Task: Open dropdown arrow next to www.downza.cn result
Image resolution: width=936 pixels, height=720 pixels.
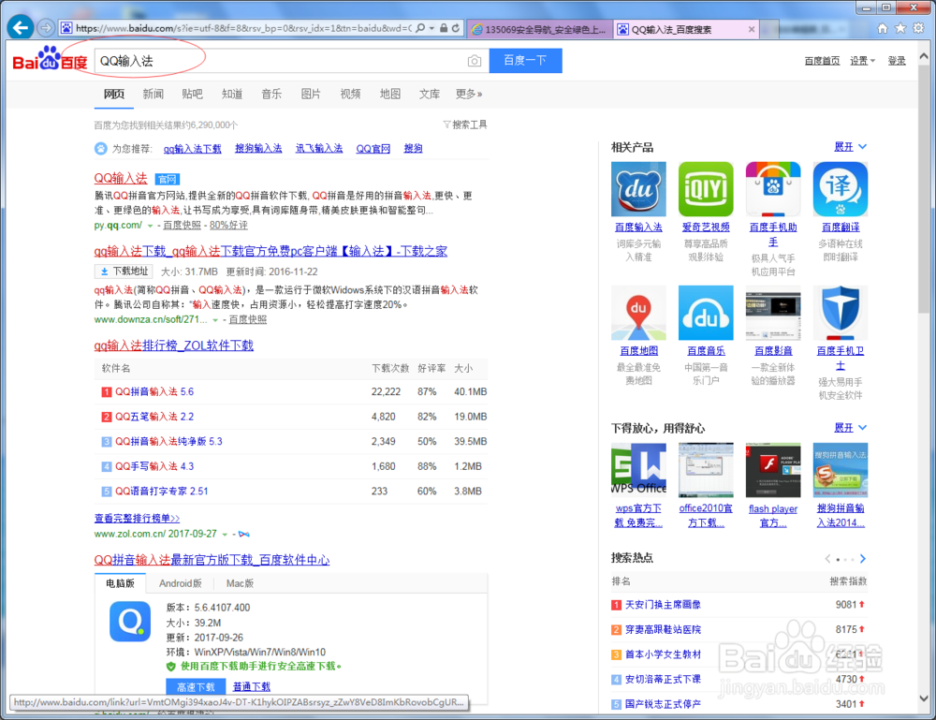Action: pyautogui.click(x=215, y=320)
